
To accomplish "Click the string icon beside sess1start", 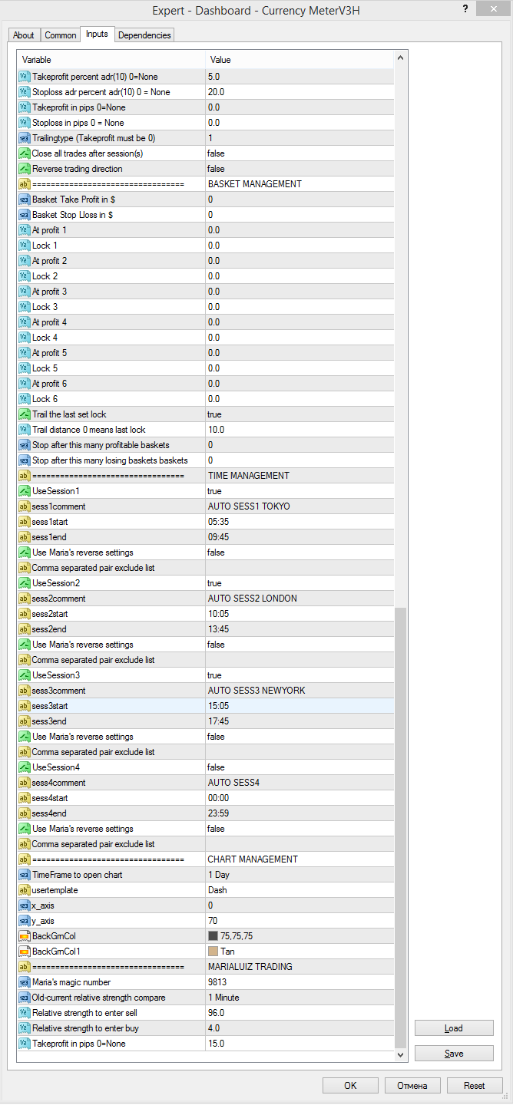I will pyautogui.click(x=25, y=522).
